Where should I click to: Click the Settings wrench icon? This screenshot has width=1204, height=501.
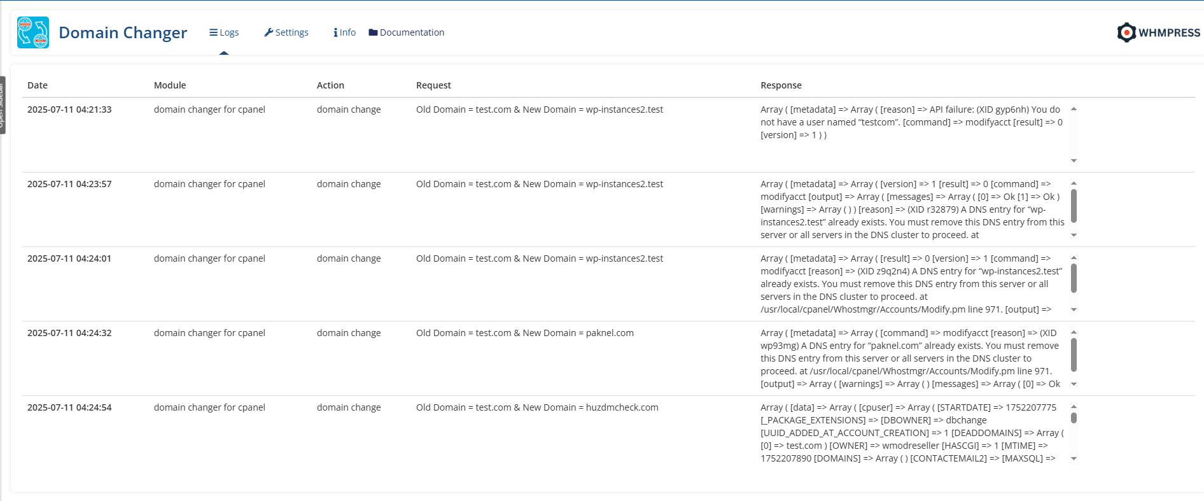click(269, 32)
